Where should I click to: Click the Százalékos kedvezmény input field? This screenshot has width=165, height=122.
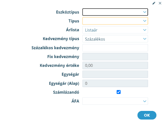pyautogui.click(x=115, y=48)
